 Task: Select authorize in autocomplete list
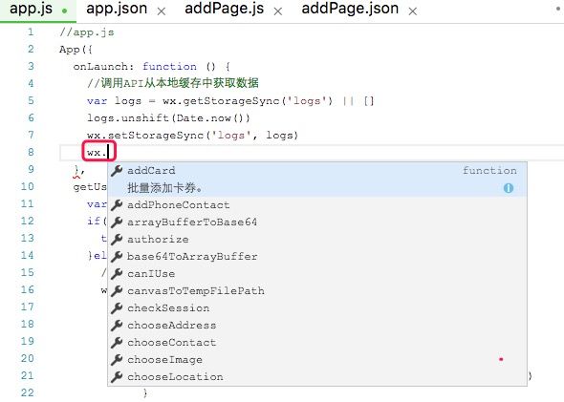coord(317,240)
